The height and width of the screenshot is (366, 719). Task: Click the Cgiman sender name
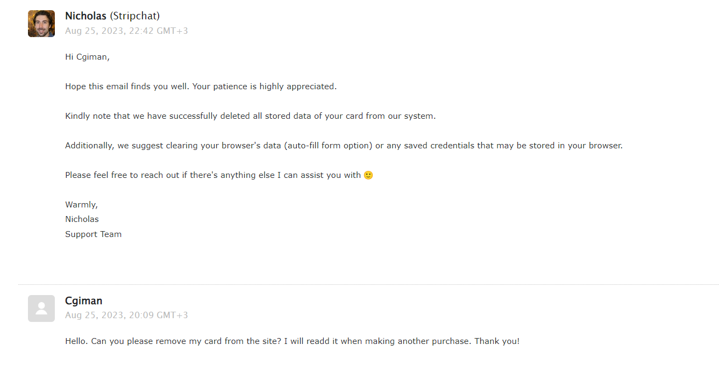pos(84,301)
